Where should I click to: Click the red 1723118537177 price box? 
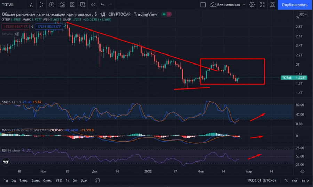point(15,26)
